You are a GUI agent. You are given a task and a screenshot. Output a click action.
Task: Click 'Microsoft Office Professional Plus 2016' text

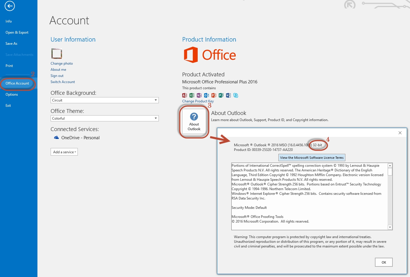coord(220,82)
